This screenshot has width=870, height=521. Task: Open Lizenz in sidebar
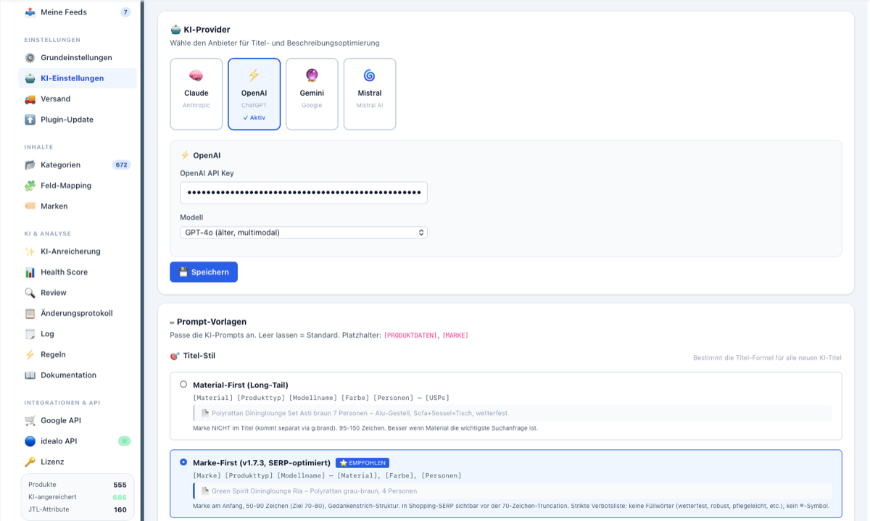[78, 462]
